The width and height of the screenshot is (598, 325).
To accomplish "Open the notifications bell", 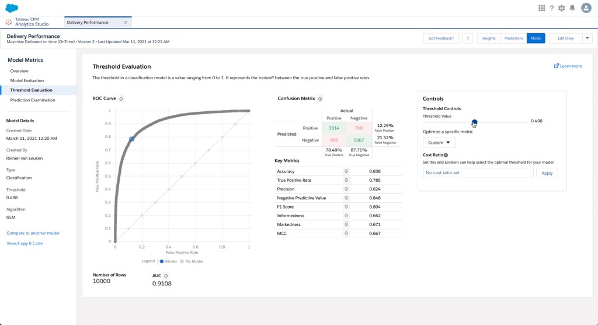I will [572, 8].
